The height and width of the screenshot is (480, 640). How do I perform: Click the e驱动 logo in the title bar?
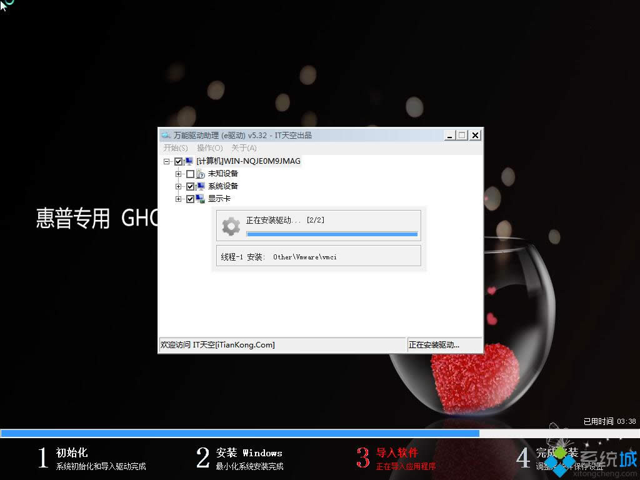pos(166,135)
